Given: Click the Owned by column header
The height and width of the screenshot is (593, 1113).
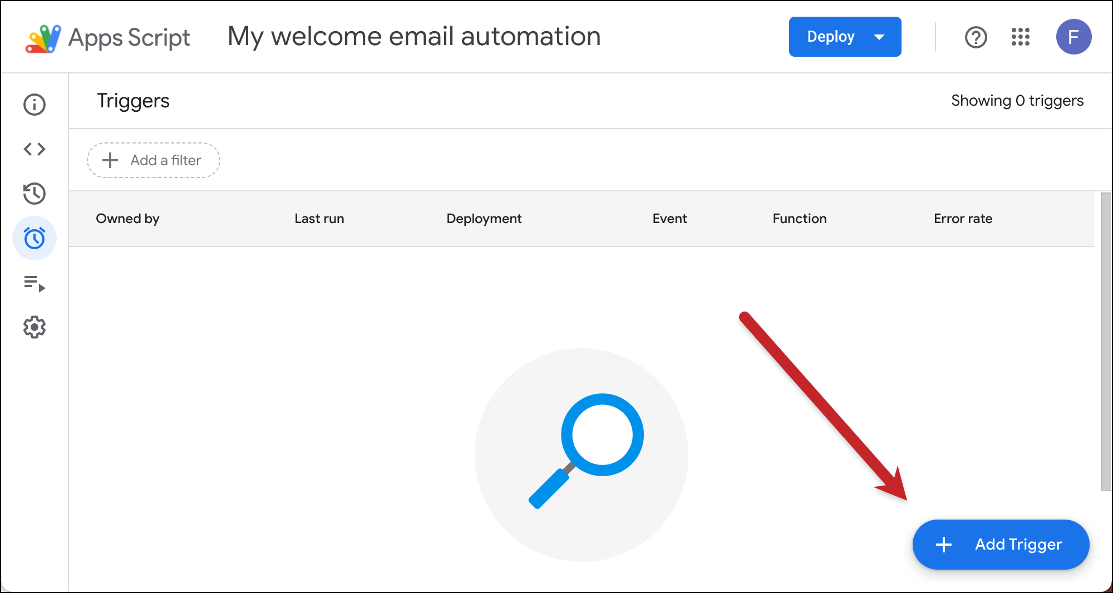Looking at the screenshot, I should (127, 219).
